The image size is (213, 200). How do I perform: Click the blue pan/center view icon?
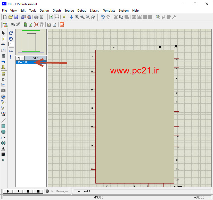(x=71, y=17)
